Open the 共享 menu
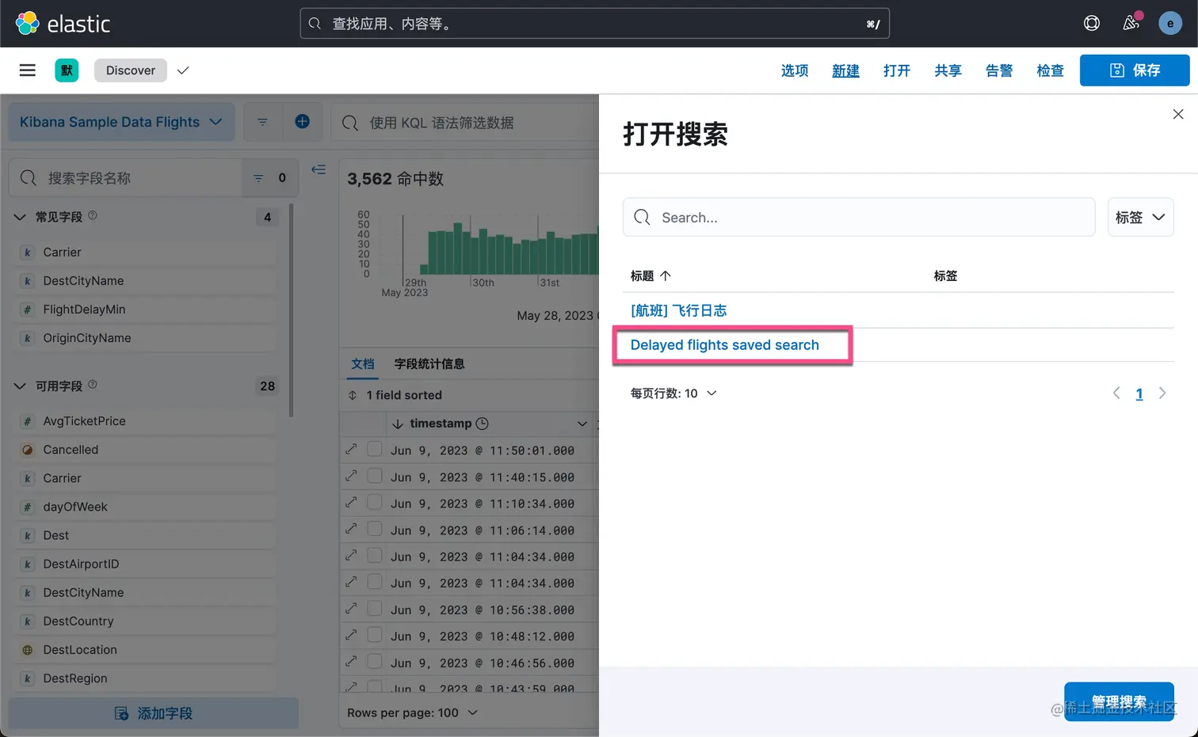 coord(948,70)
